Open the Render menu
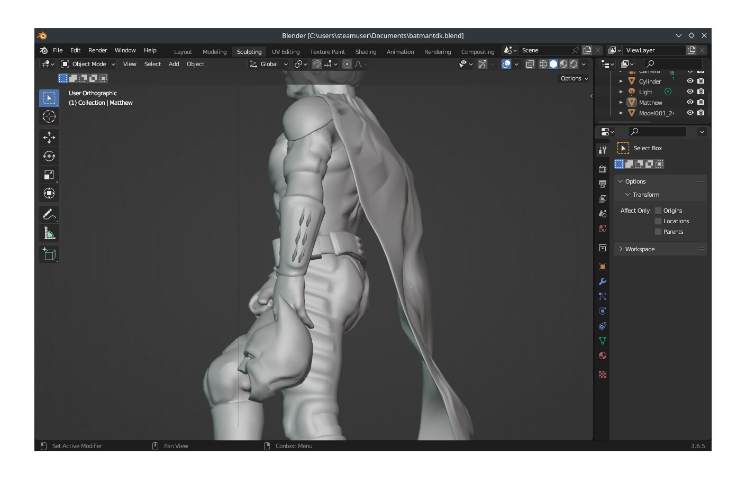The image size is (746, 492). (x=97, y=50)
